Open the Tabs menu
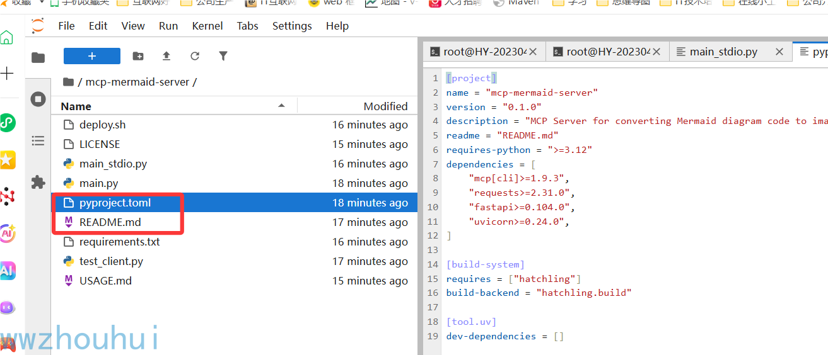Viewport: 828px width, 355px height. [x=248, y=26]
